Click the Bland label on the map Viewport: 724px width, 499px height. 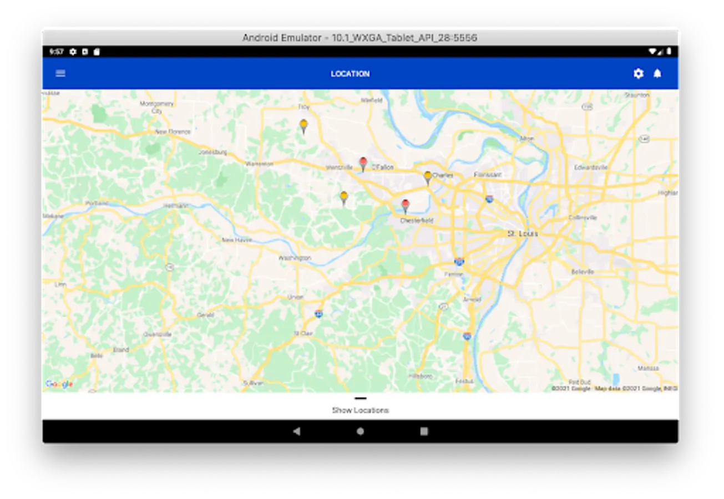(x=121, y=350)
